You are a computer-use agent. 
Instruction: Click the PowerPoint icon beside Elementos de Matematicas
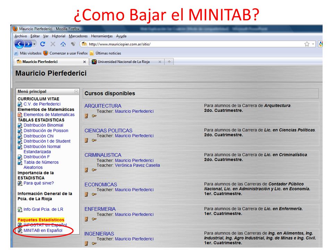20,115
